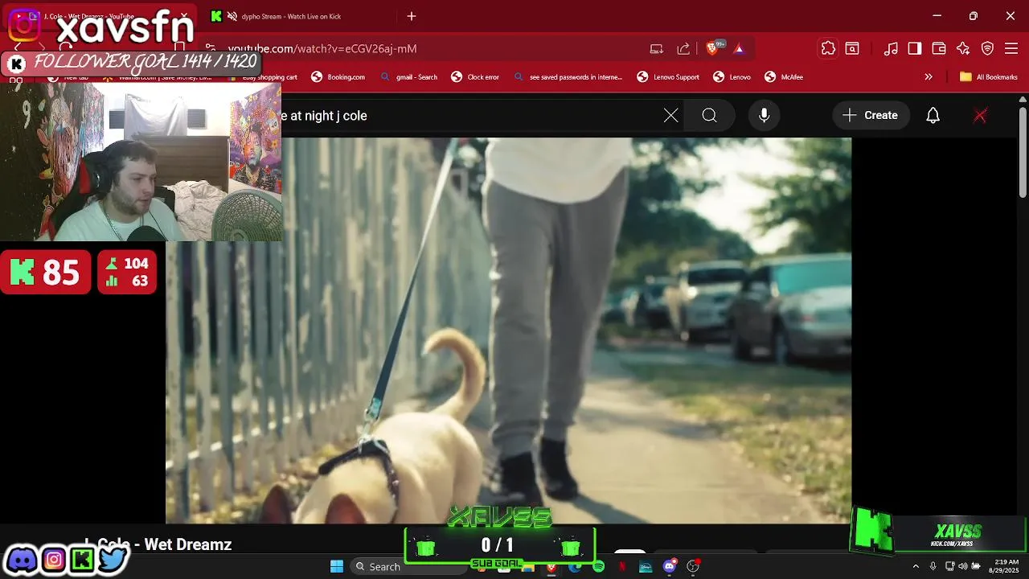This screenshot has width=1029, height=579.
Task: Click the install/cast screen icon in address bar
Action: [656, 48]
